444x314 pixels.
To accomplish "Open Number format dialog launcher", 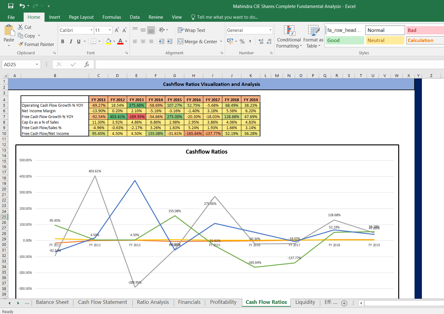I will point(271,53).
